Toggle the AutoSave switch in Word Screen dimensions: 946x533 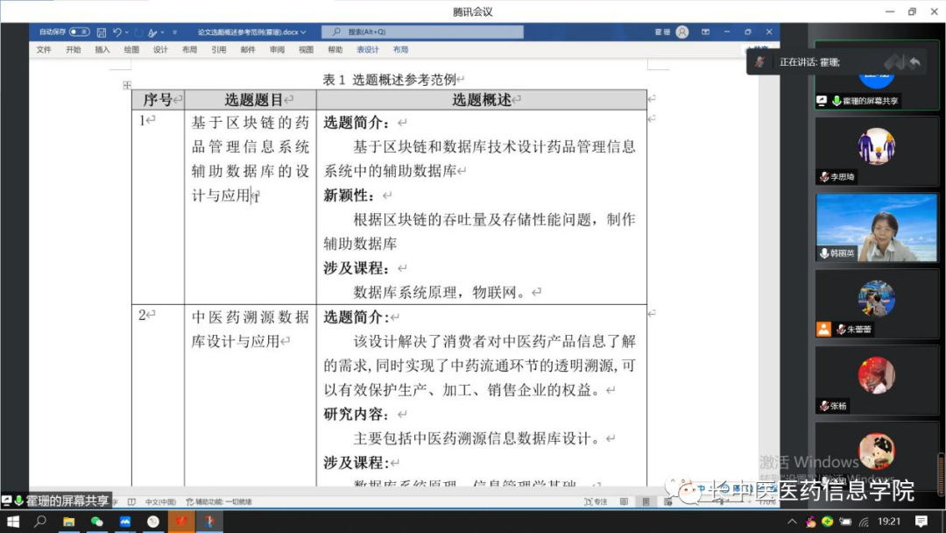[x=80, y=32]
